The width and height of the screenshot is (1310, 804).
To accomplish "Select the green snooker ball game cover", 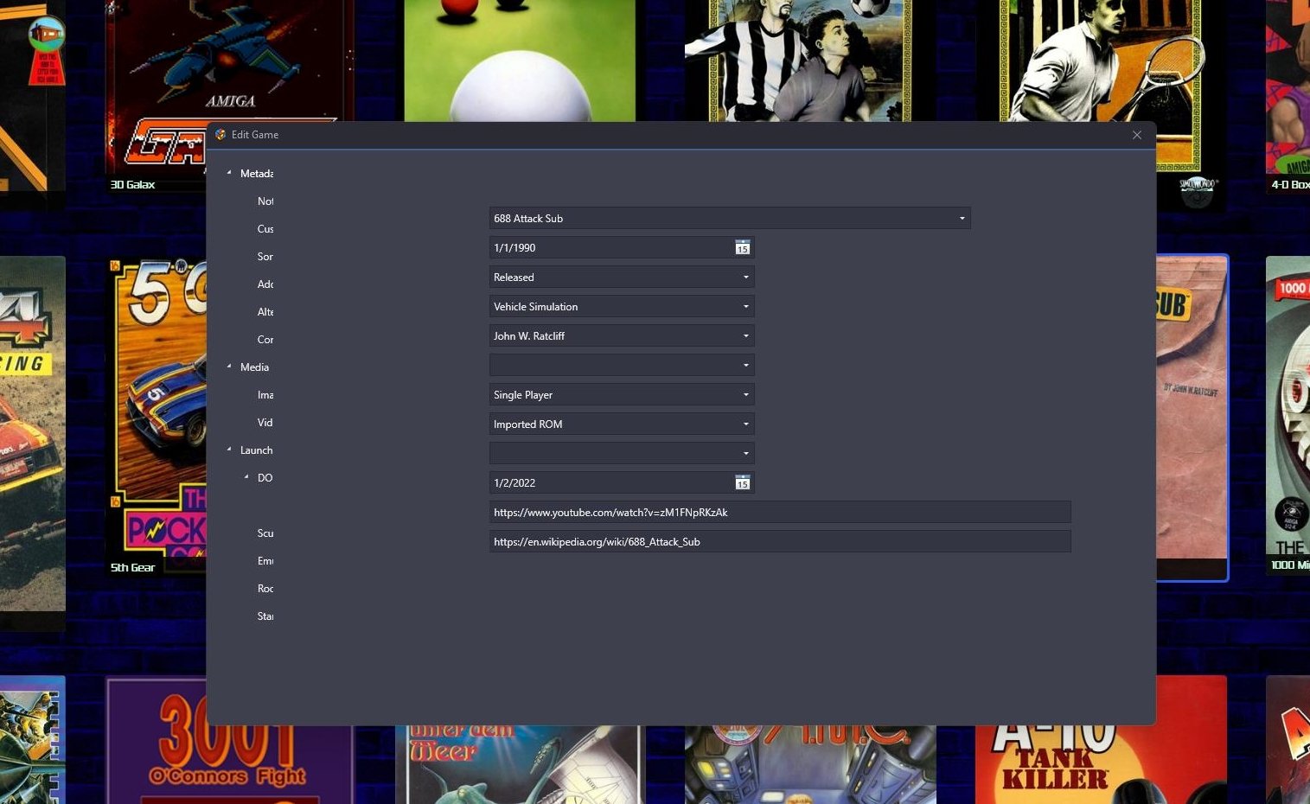I will point(520,61).
